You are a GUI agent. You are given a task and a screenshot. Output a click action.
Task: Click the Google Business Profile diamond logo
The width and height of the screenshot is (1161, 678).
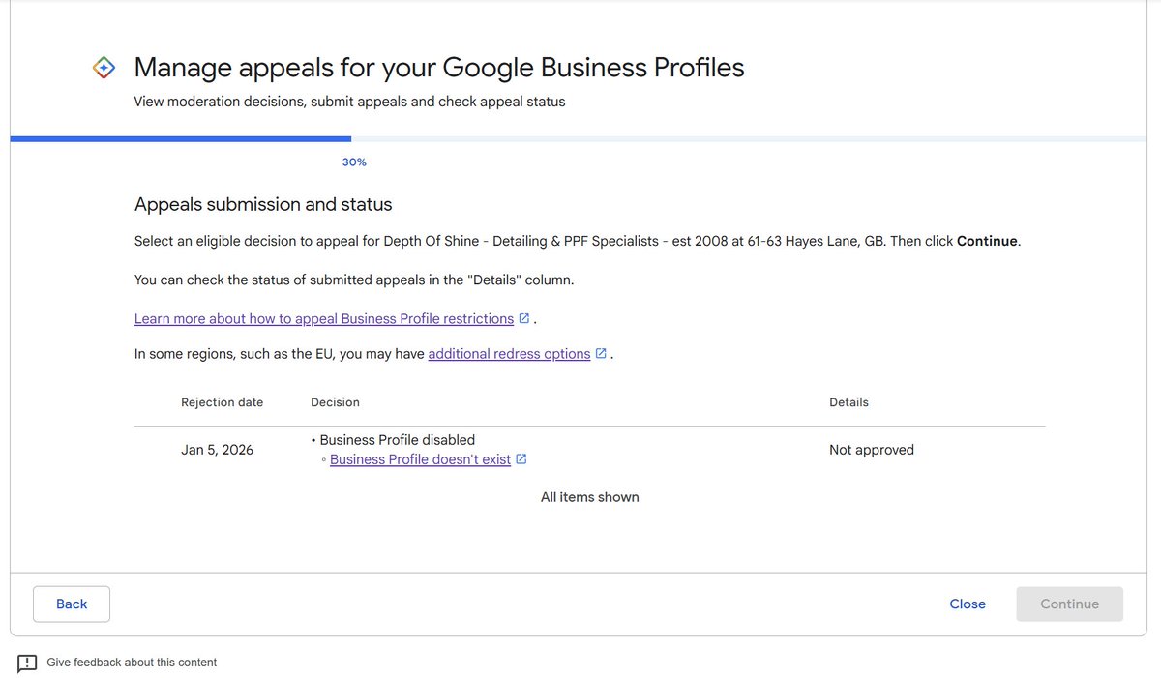[x=104, y=68]
